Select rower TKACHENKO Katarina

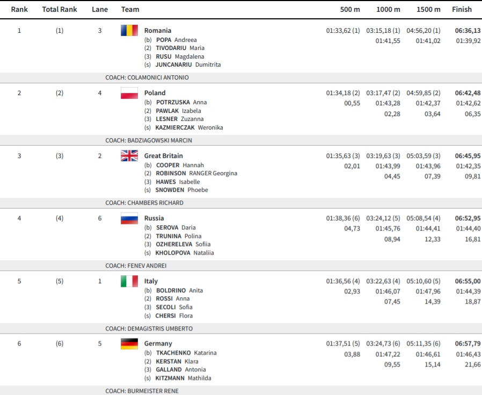[x=186, y=353]
